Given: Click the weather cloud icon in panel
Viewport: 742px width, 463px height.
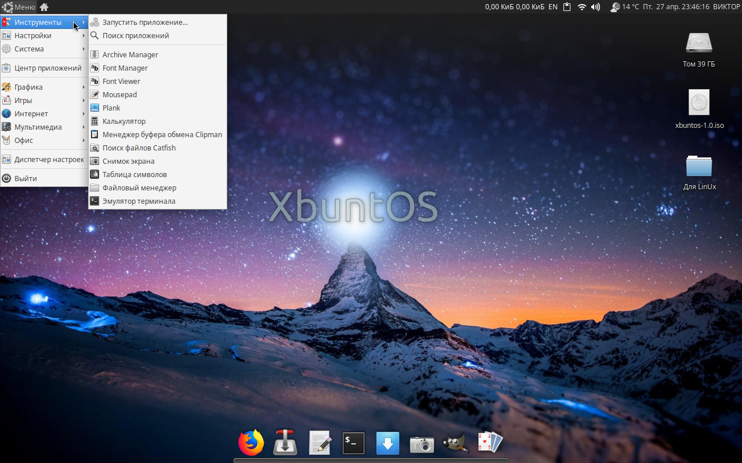Looking at the screenshot, I should pos(615,7).
